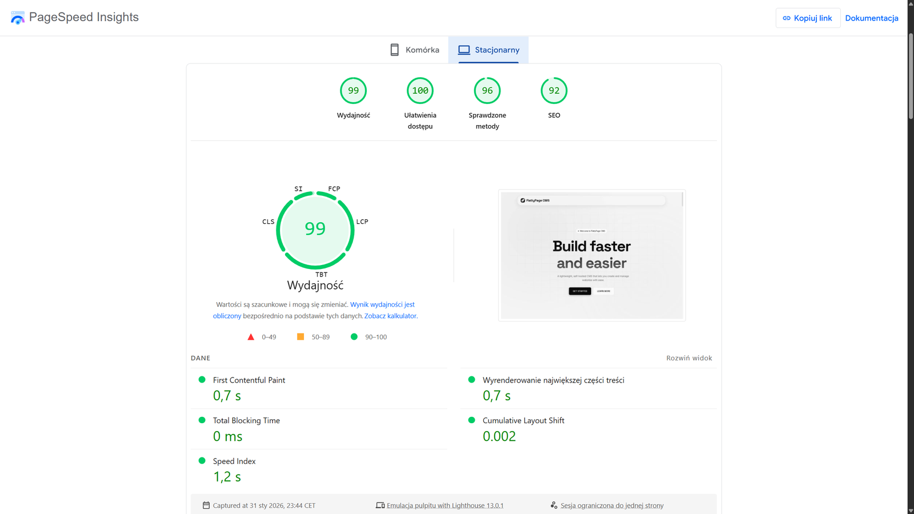Viewport: 914px width, 514px height.
Task: Click the Emulacja pulpitu with Lighthouse label
Action: coord(444,505)
